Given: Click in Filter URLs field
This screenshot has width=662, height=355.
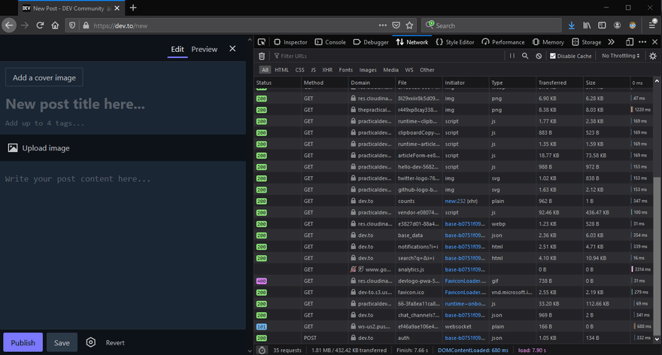Looking at the screenshot, I should (388, 56).
